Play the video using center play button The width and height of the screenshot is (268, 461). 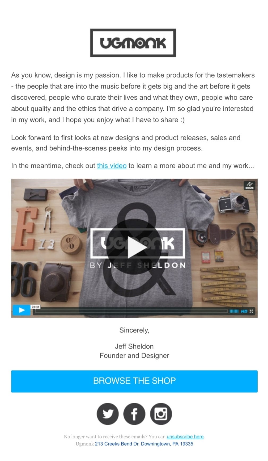click(x=134, y=247)
